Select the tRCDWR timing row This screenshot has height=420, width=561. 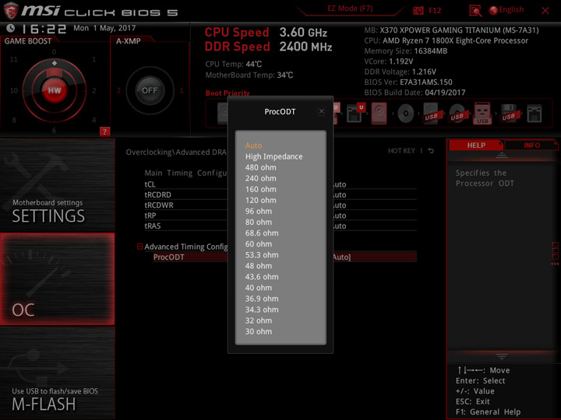[x=280, y=205]
